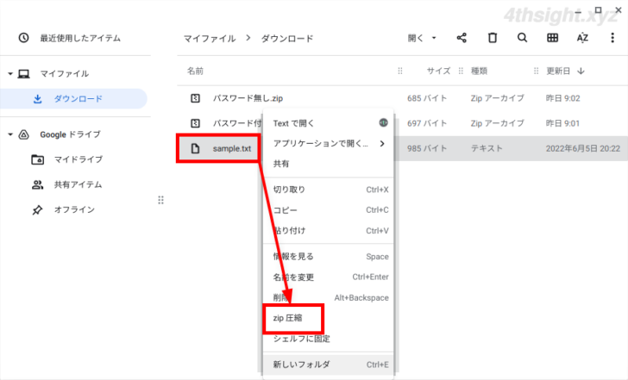This screenshot has width=628, height=380.
Task: Choose 情報を見る in the context menu
Action: click(x=329, y=257)
